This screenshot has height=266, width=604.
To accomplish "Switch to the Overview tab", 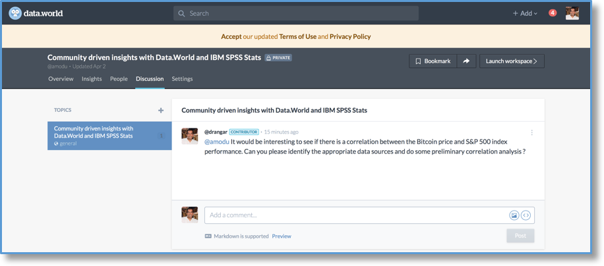I will 61,79.
